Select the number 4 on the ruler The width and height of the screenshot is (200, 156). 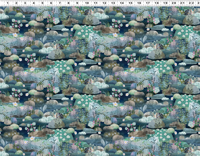[33, 3]
